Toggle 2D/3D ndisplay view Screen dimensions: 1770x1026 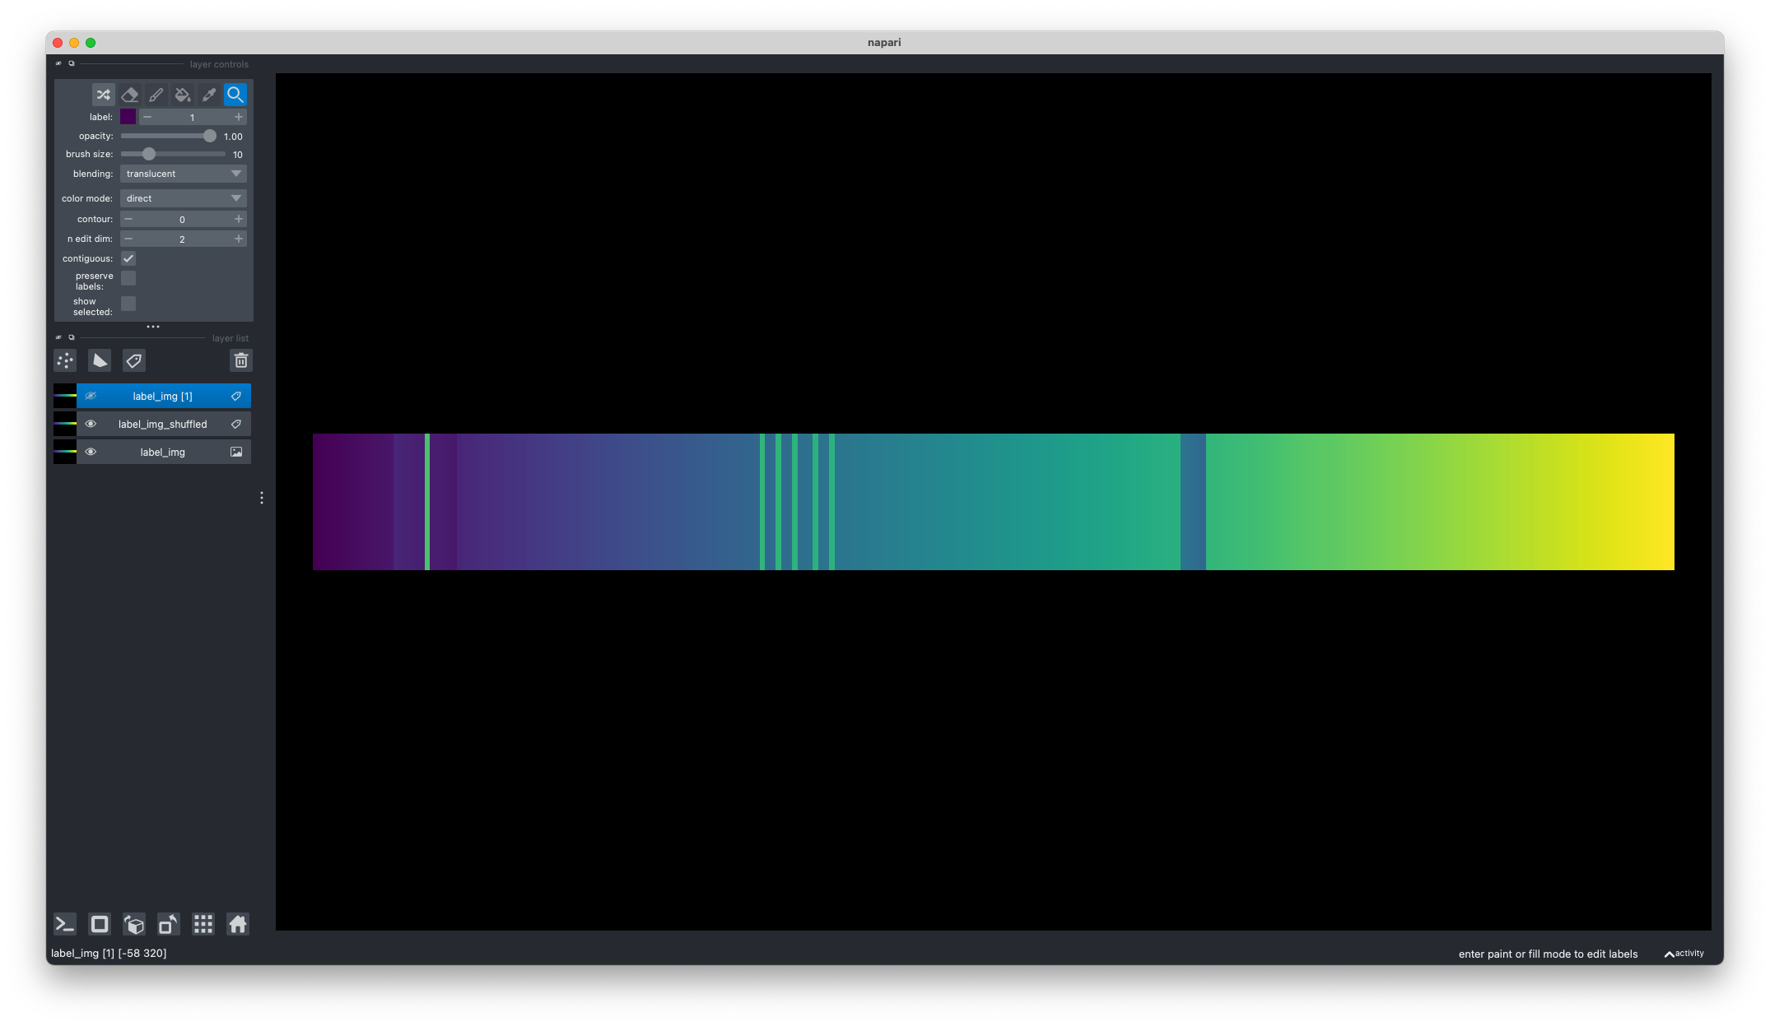[100, 924]
